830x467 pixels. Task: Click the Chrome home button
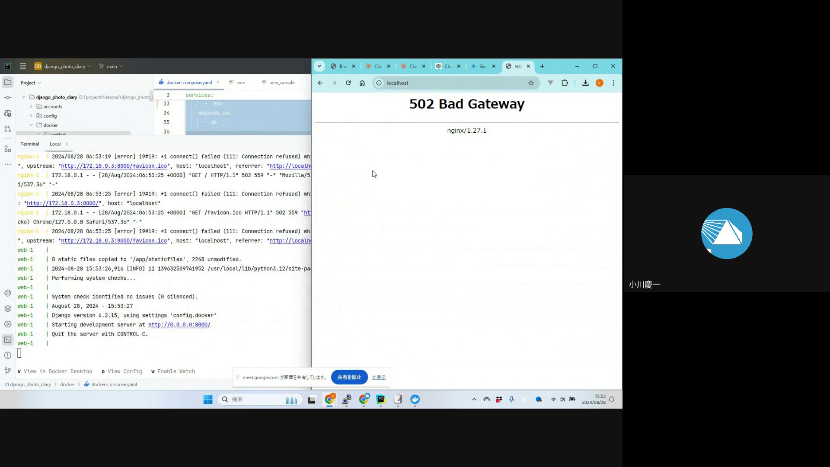[362, 83]
